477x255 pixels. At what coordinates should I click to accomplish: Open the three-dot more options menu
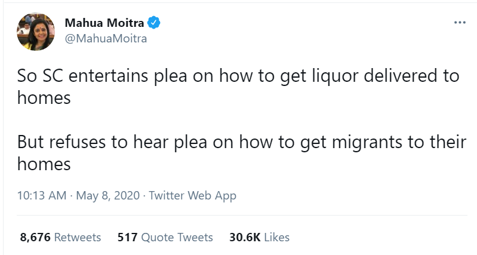pos(460,23)
